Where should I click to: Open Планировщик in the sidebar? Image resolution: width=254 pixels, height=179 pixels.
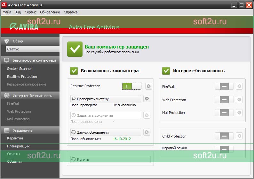[x=18, y=146]
